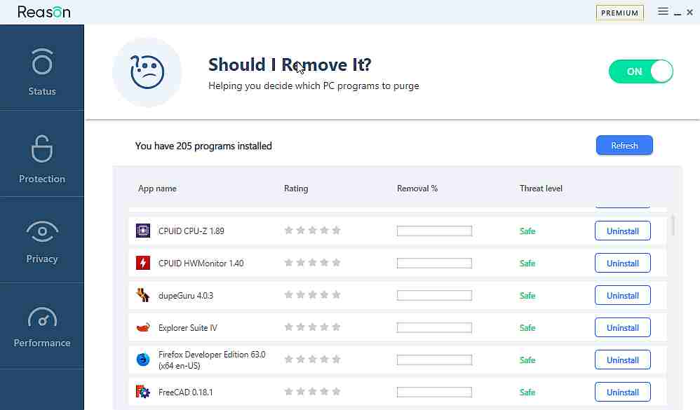This screenshot has width=700, height=410.
Task: Open the Protection padlock icon
Action: [x=42, y=149]
